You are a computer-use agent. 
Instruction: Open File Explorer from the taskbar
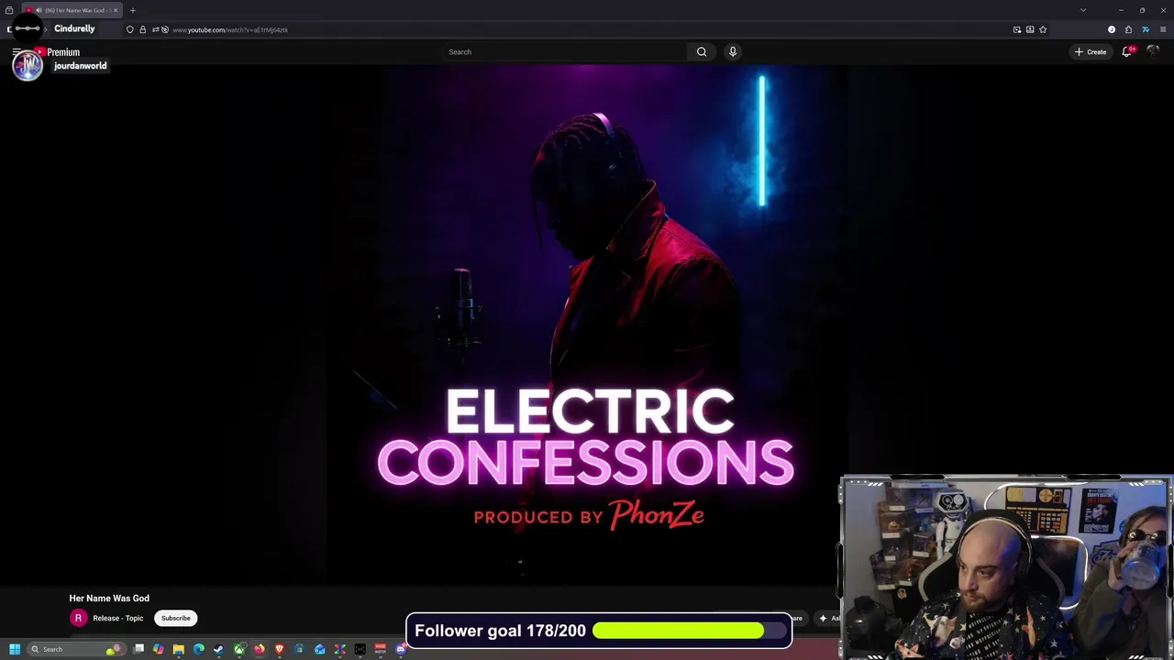click(x=179, y=649)
